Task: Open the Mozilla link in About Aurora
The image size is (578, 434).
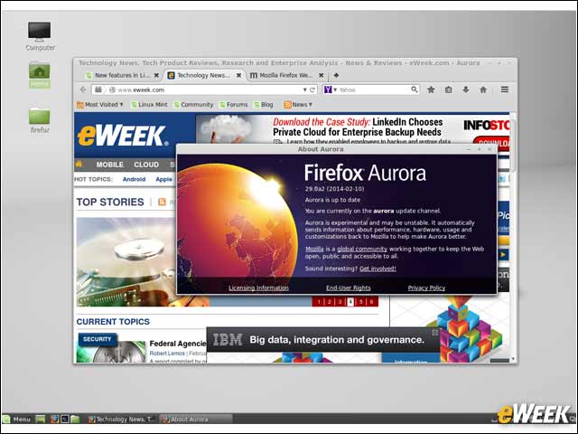Action: point(314,250)
